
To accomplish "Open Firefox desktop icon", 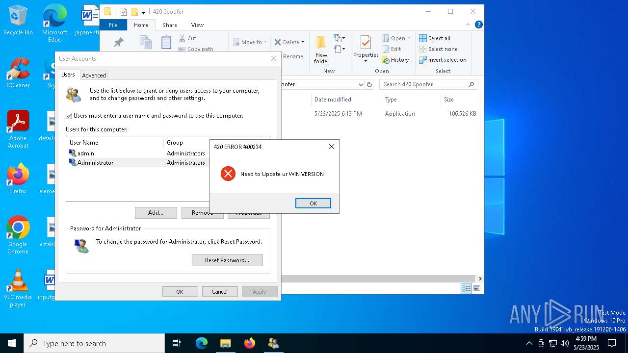I will tap(18, 179).
